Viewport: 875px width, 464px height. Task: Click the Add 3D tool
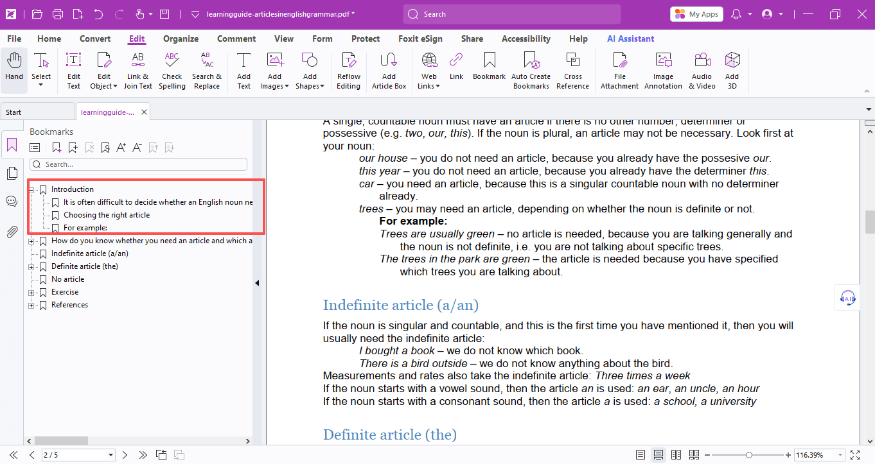click(732, 71)
